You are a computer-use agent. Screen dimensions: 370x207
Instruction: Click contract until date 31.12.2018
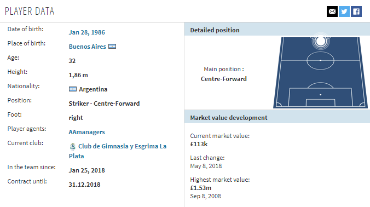[84, 185]
